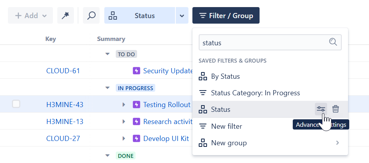
Task: Click the search icon in the filter field
Action: (333, 42)
